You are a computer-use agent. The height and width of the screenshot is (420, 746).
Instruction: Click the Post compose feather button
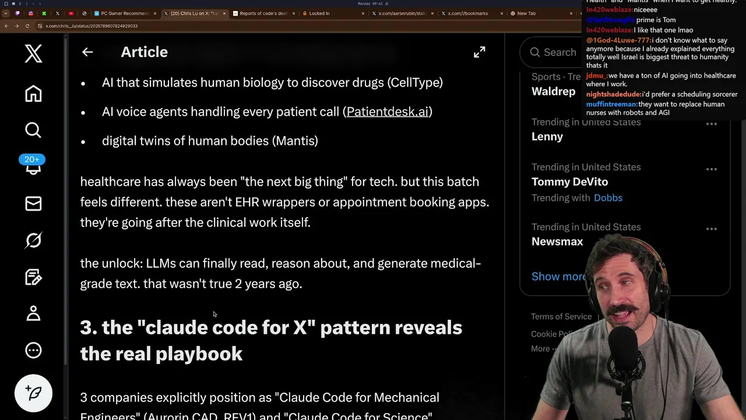pos(33,393)
